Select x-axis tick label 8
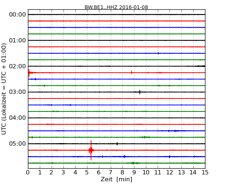233x187 pixels. coord(123,173)
